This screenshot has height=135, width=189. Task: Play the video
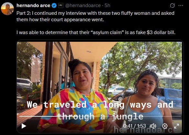[x=24, y=126]
